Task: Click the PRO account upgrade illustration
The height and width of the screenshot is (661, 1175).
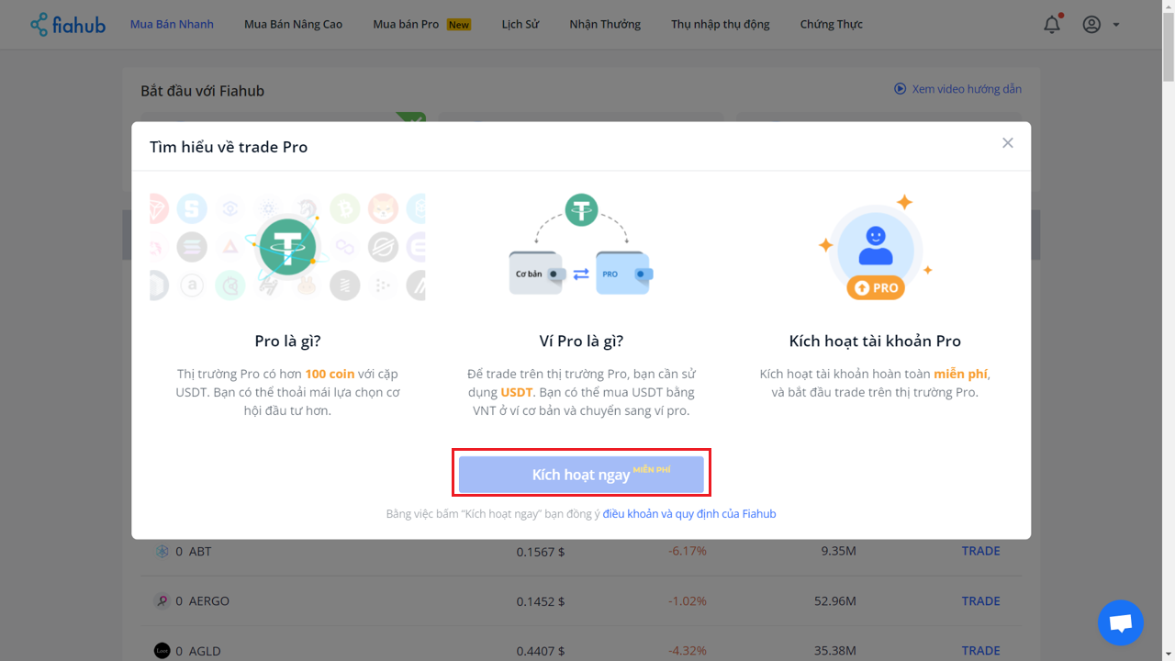Action: (x=875, y=247)
